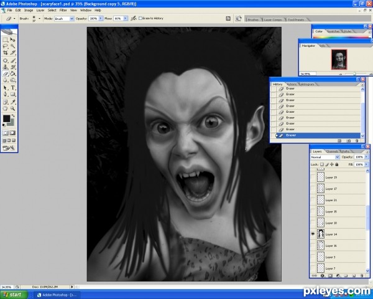
Task: Select the Paint Bucket tool
Action: 12,74
